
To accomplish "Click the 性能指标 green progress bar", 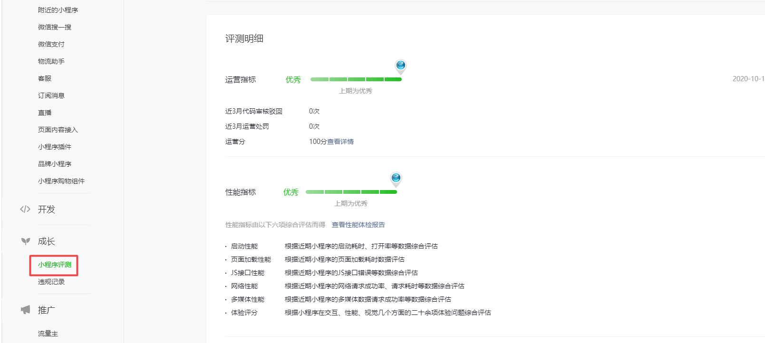I will coord(351,192).
